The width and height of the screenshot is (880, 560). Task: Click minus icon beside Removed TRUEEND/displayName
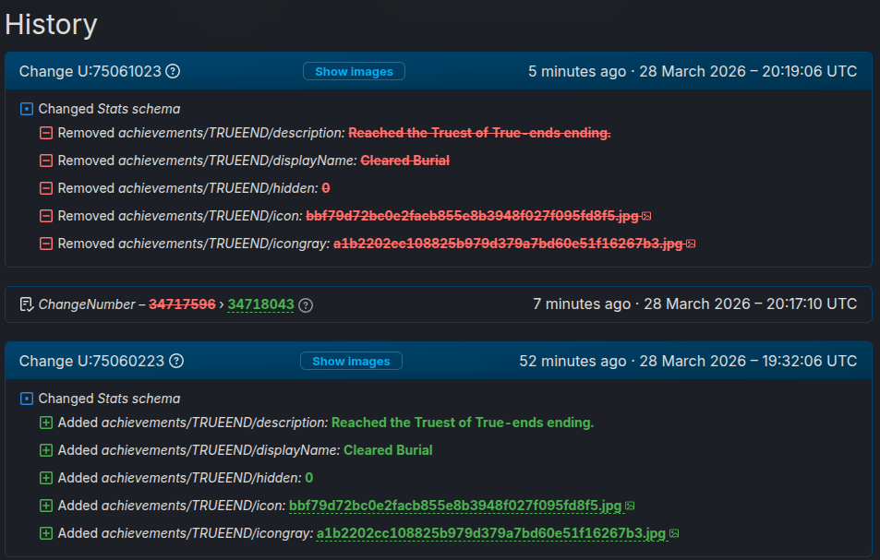(x=46, y=161)
